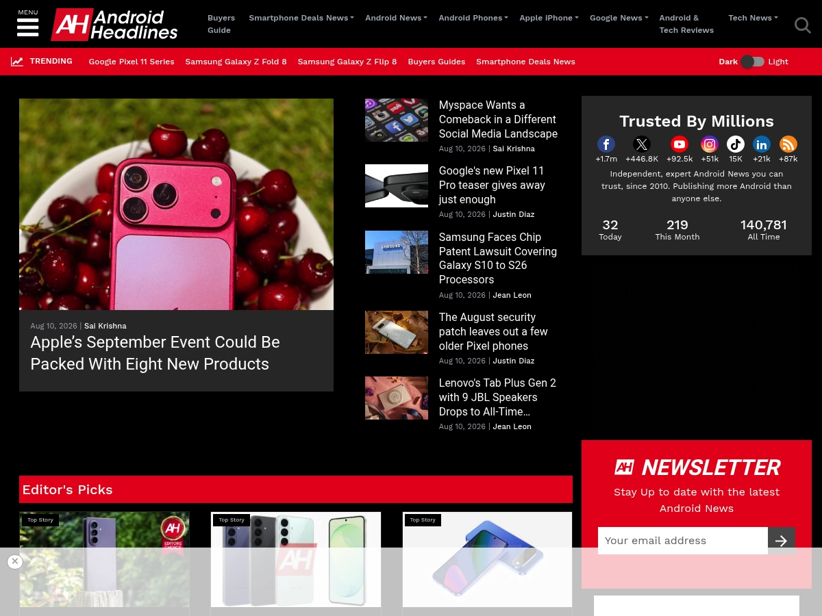
Task: Select trending Smartphone Deals News link
Action: click(x=525, y=62)
